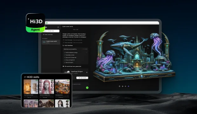Select the purple carousel dot under the model
This screenshot has width=197, height=114.
coord(128,86)
